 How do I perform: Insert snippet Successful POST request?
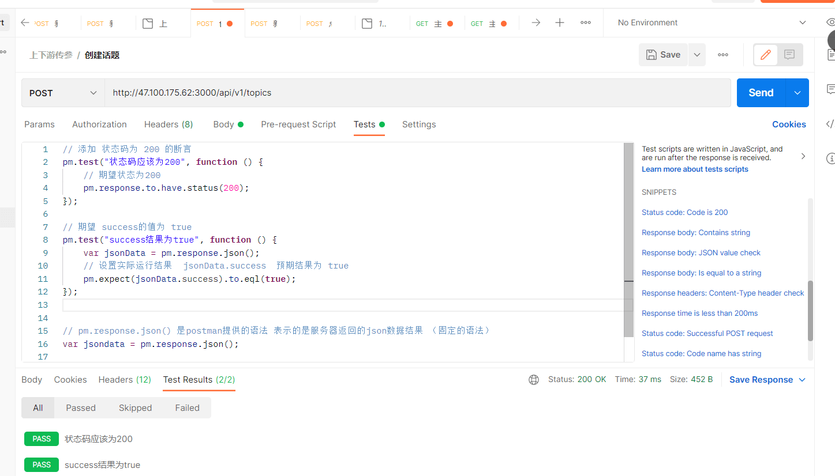tap(707, 334)
